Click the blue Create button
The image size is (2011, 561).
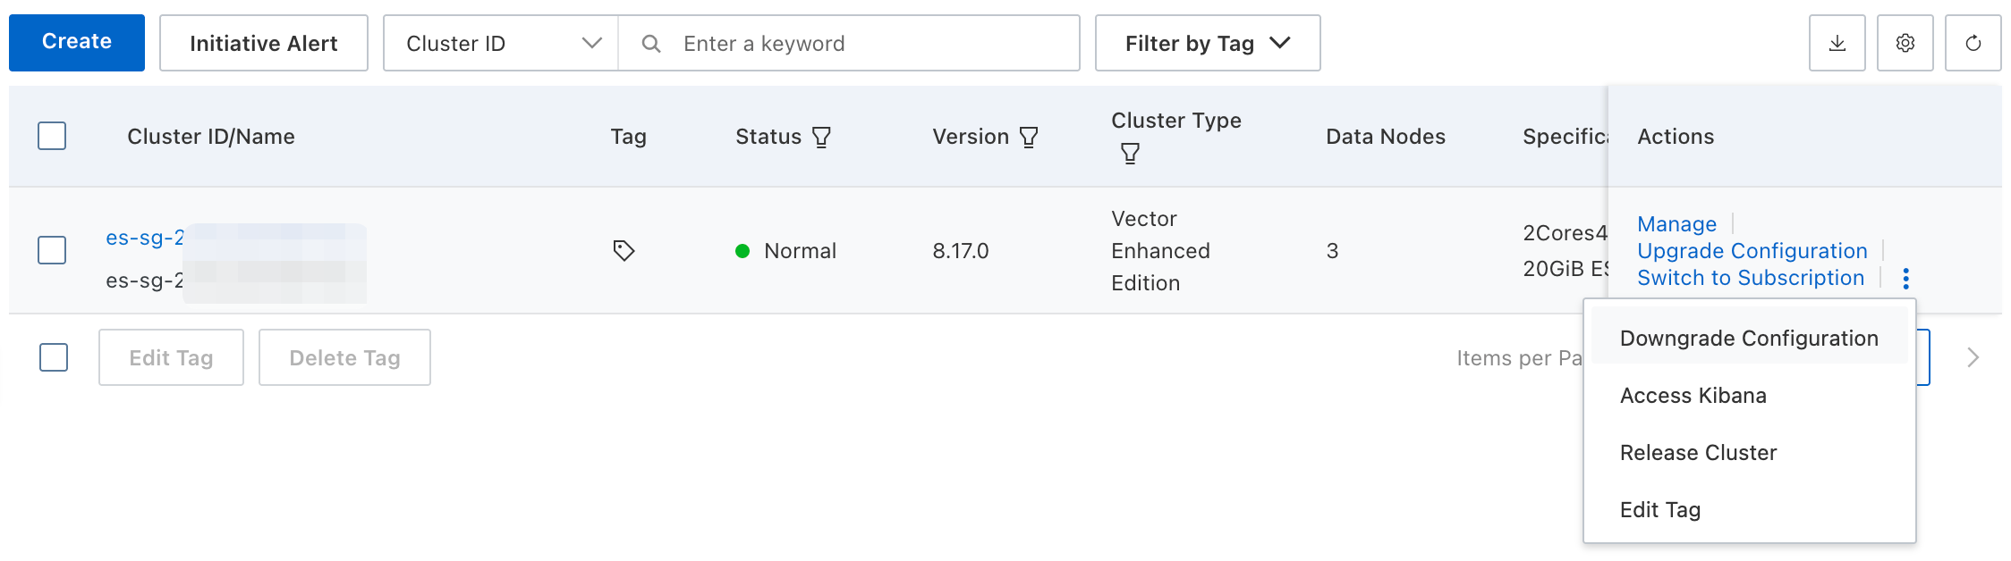77,42
